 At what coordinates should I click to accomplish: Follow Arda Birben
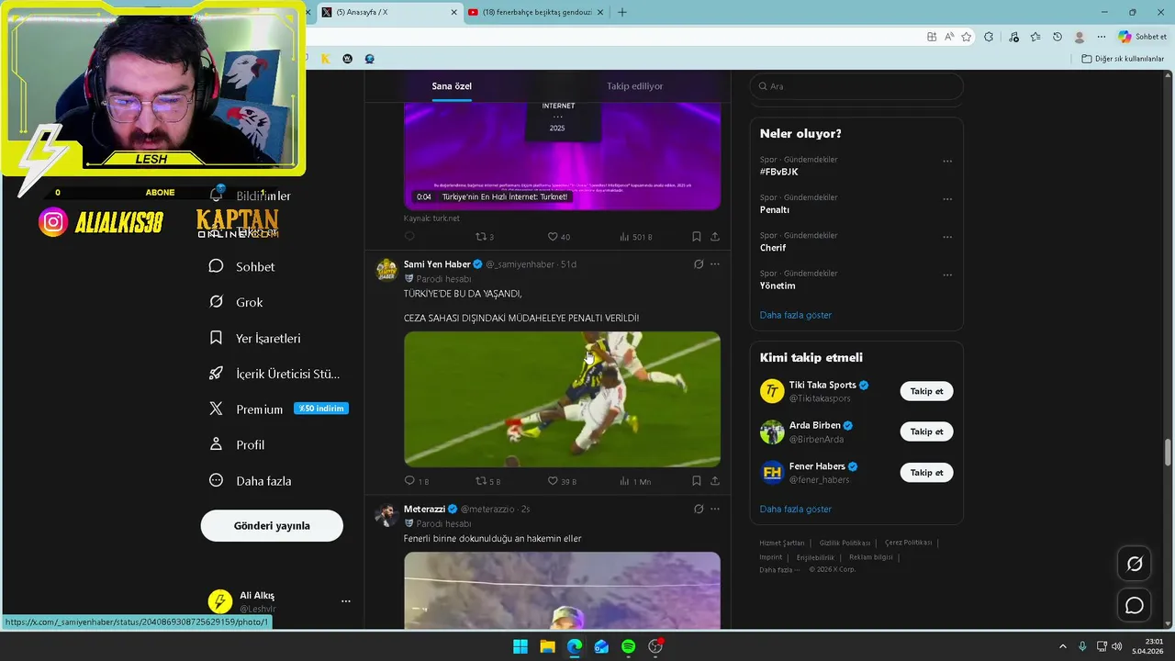point(926,431)
